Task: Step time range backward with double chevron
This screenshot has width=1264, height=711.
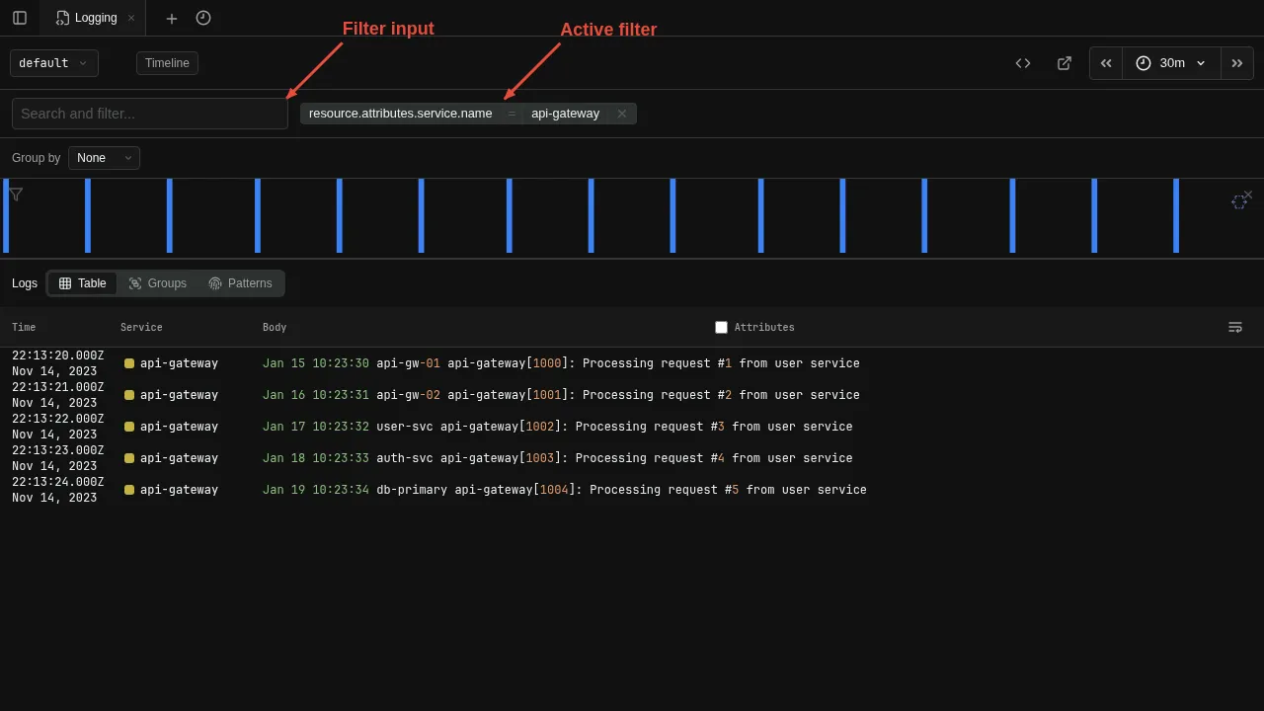Action: 1106,63
